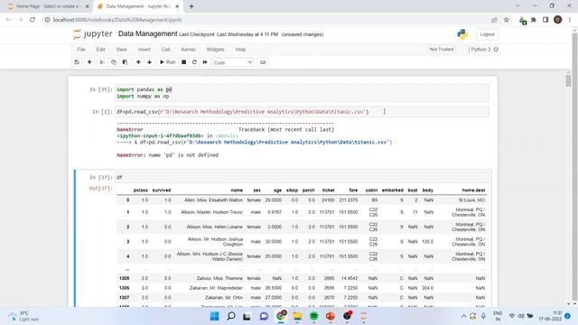The height and width of the screenshot is (325, 578).
Task: Close the Data Management browser tab
Action: pyautogui.click(x=177, y=6)
